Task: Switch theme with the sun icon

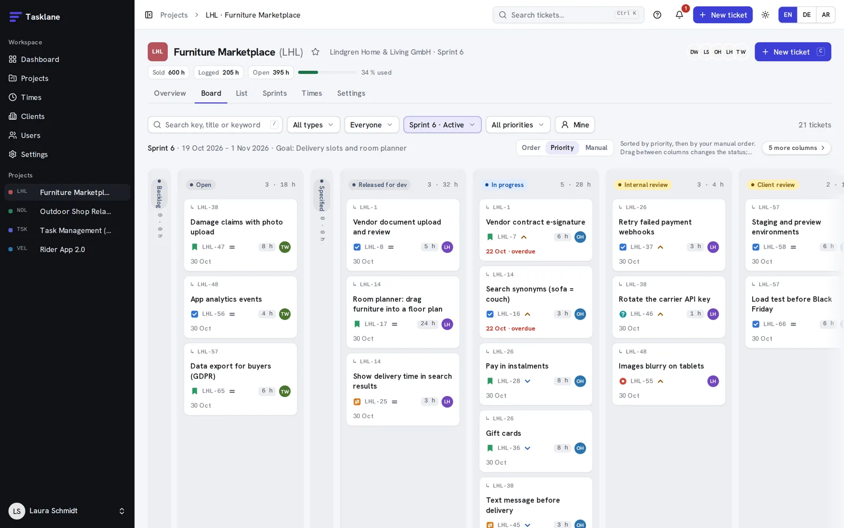Action: click(765, 15)
